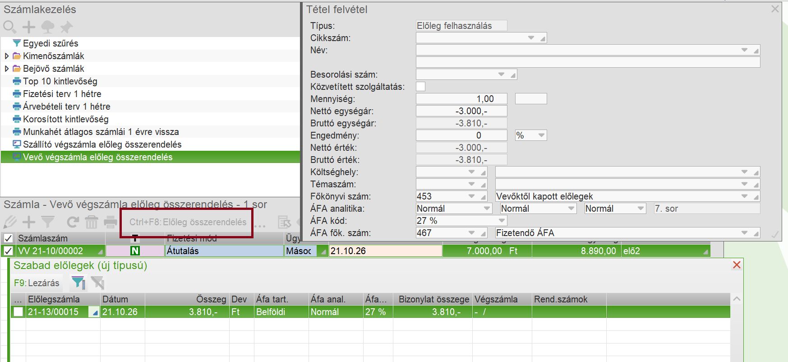The width and height of the screenshot is (788, 362).
Task: Click the F9: Lezárás button
Action: (37, 283)
